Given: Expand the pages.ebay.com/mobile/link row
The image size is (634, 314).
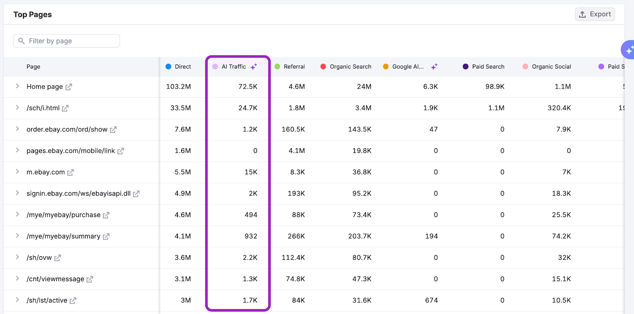Looking at the screenshot, I should point(17,150).
